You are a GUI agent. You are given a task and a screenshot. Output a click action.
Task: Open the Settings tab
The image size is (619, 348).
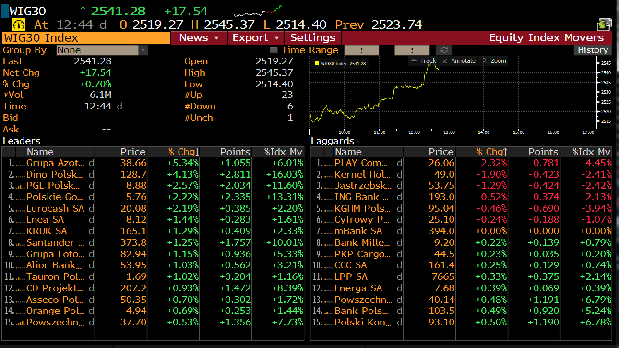tap(313, 38)
